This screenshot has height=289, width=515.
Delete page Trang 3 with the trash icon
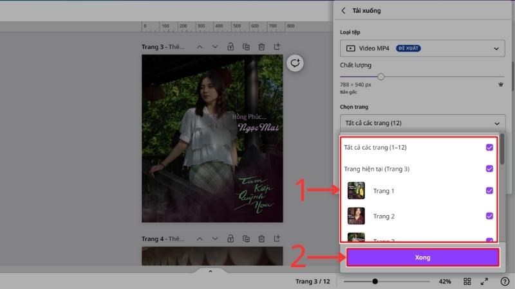pos(261,47)
